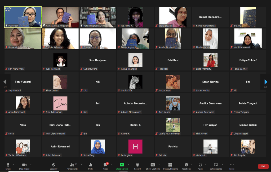Go to next gallery page with right arrow
Viewport: 271px width, 172px height.
(266, 82)
